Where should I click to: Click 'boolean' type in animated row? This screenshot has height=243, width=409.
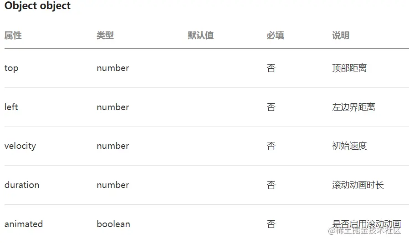(113, 224)
